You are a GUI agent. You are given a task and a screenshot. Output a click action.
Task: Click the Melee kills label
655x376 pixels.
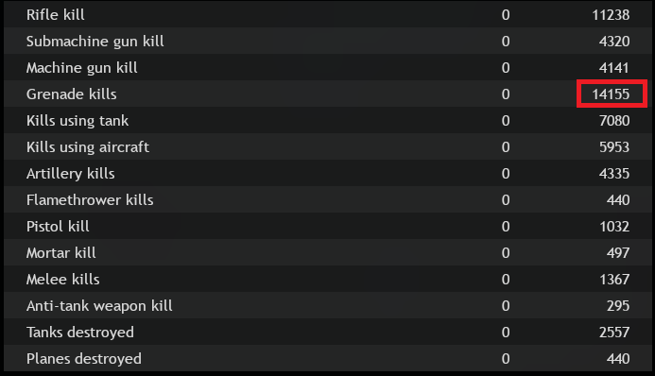tap(63, 280)
